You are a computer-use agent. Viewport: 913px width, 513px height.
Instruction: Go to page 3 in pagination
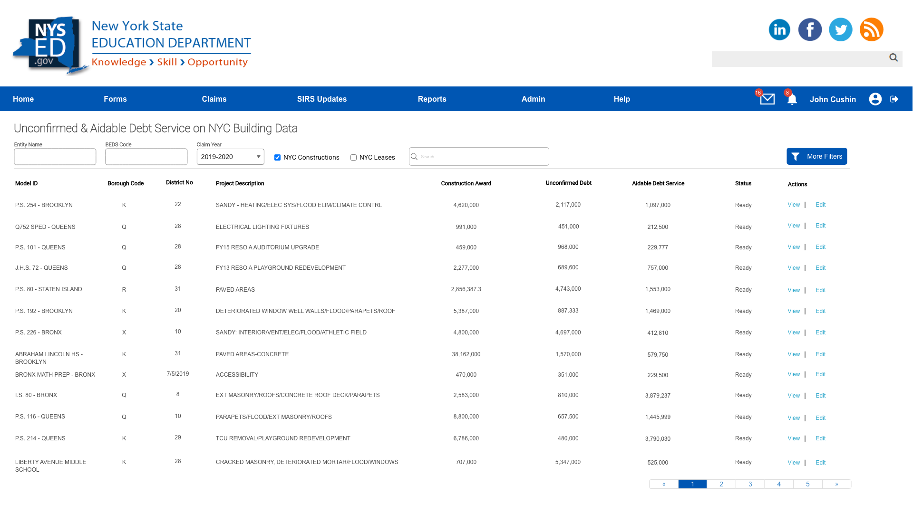[750, 484]
